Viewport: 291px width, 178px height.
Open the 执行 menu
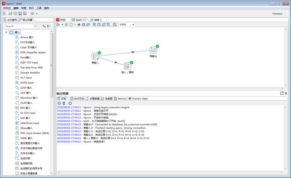coord(31,8)
